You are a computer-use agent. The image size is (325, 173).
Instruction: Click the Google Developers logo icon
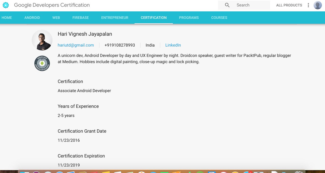coord(6,5)
